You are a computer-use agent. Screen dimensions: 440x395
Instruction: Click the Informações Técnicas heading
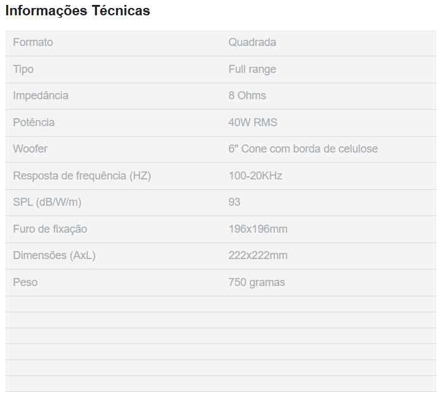(x=78, y=11)
